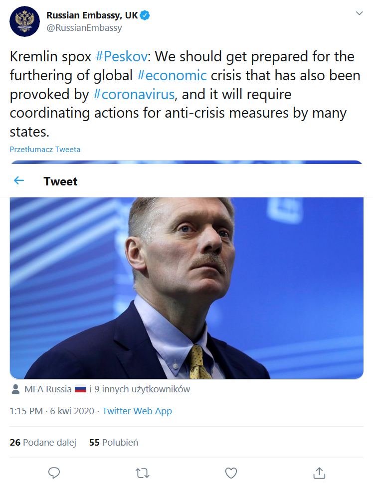Open the Twitter Web App source link
Screen dimensions: 373x488
click(137, 411)
